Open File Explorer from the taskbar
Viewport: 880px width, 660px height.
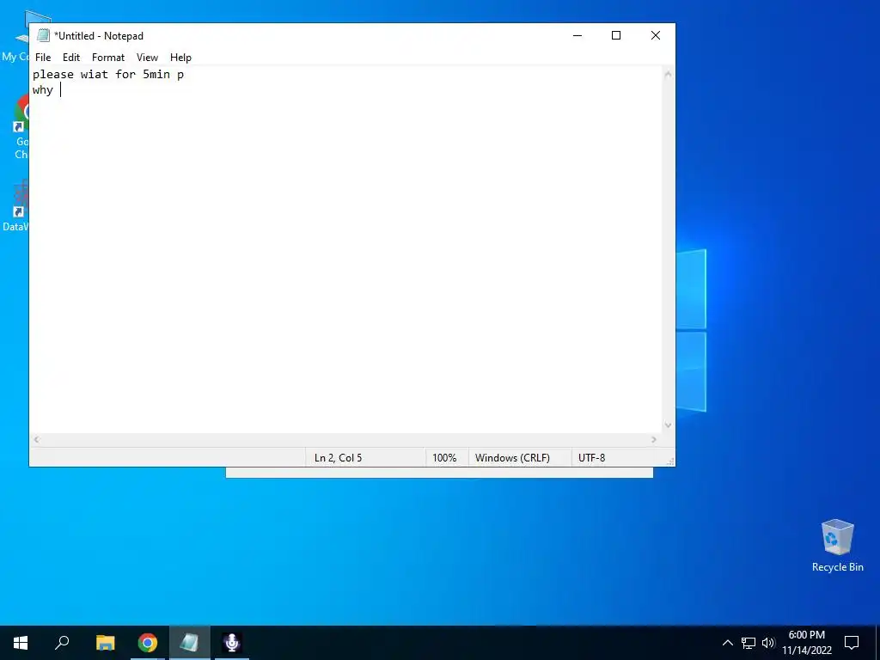coord(106,643)
